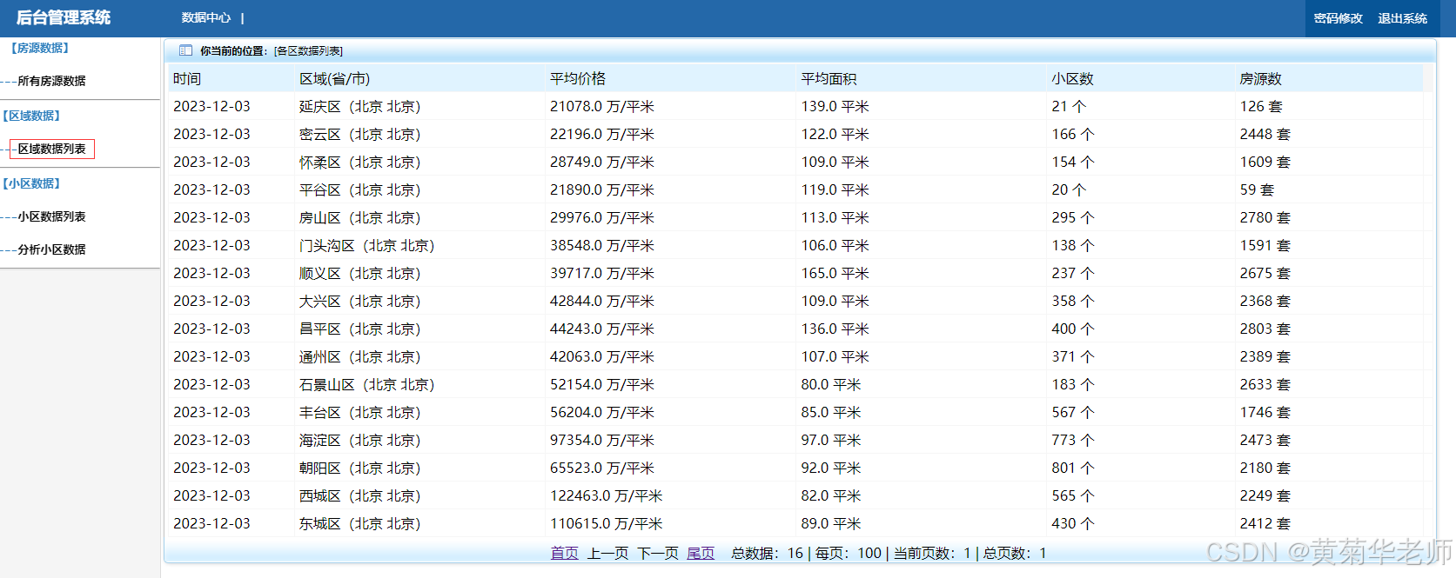
Task: Click the community count 773 个
Action: pyautogui.click(x=1072, y=441)
